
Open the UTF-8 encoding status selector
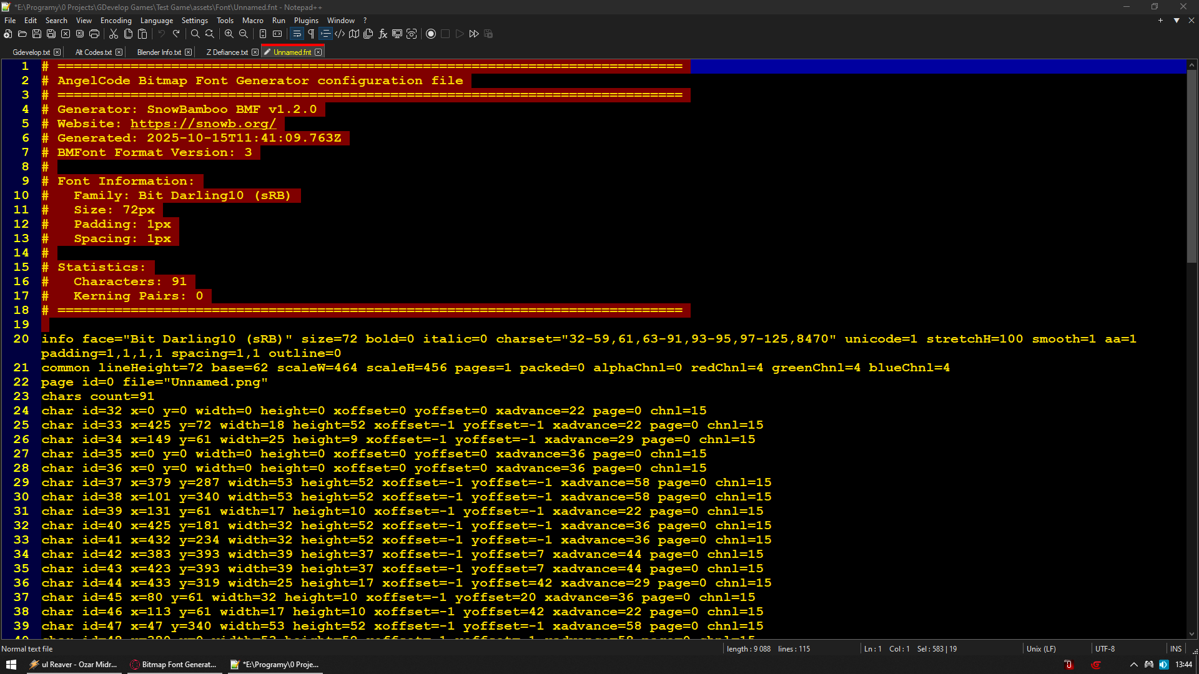1105,649
